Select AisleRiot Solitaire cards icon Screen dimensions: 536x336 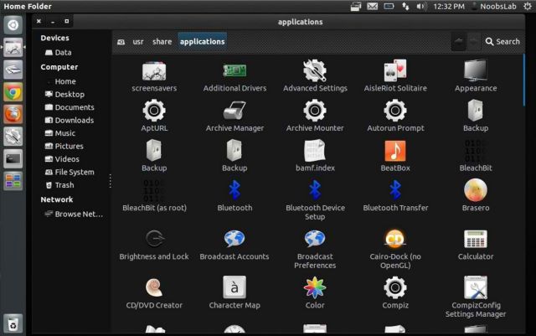click(x=395, y=70)
